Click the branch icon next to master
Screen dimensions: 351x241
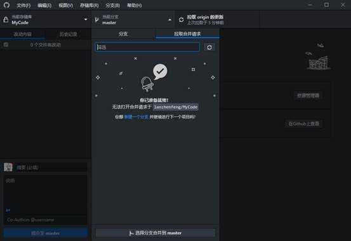[97, 20]
